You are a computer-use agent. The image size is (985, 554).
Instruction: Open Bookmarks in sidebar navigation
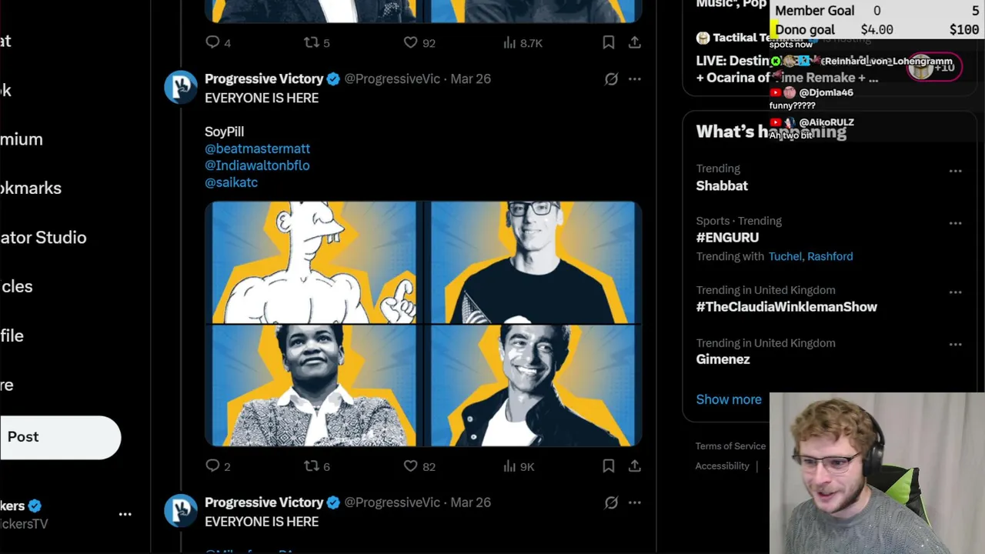pos(31,188)
